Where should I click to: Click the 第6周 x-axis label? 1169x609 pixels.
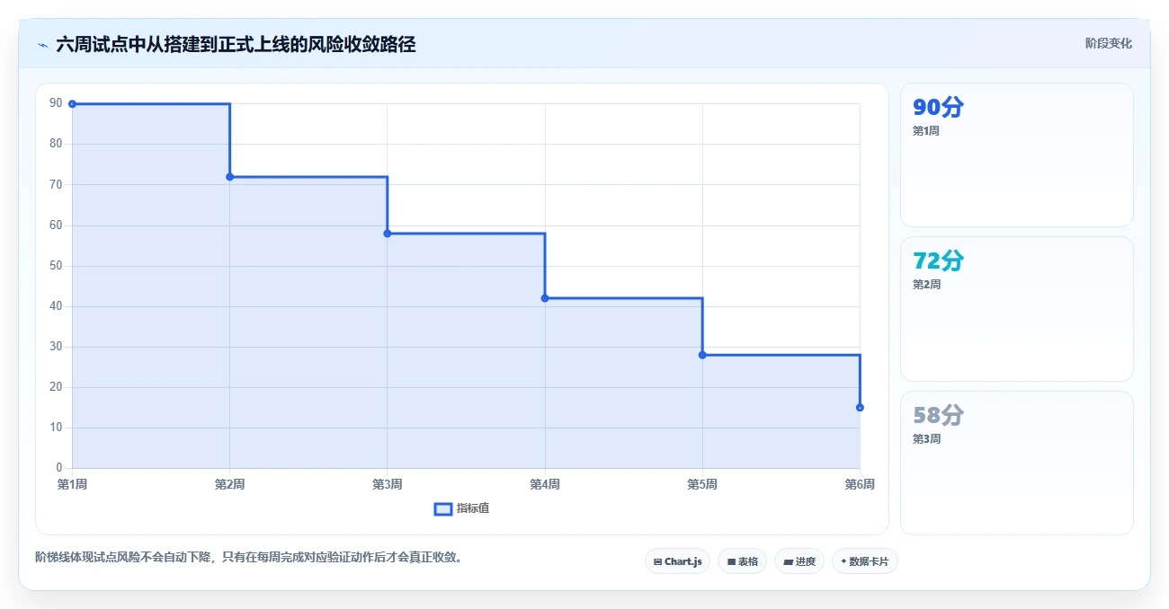tap(860, 485)
